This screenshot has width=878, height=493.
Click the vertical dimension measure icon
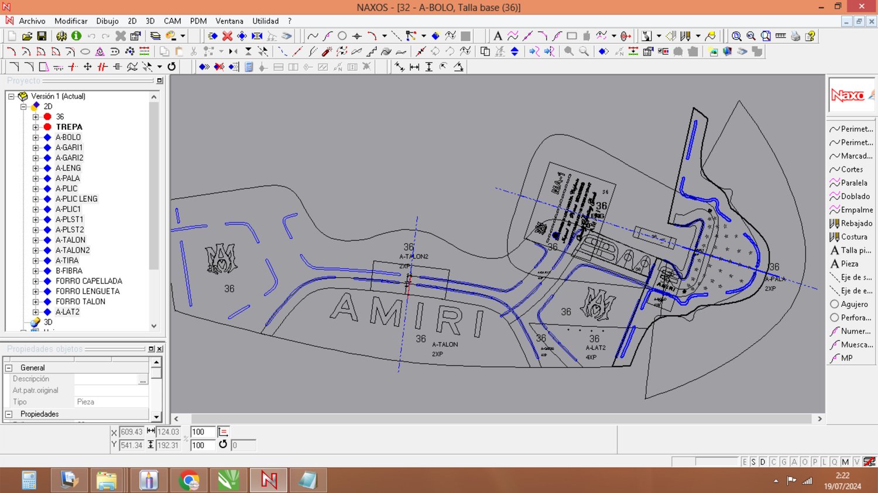pos(429,67)
